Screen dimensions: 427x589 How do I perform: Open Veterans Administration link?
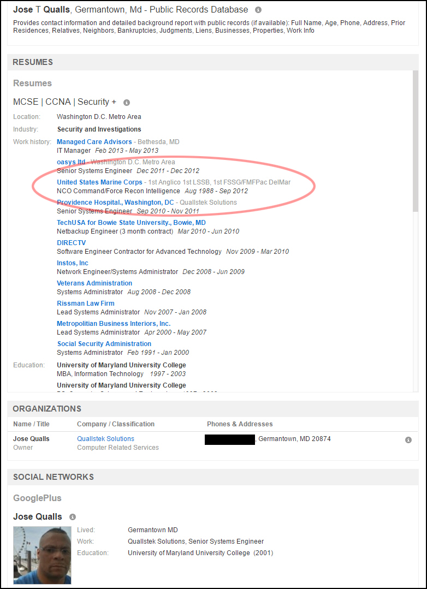(94, 283)
